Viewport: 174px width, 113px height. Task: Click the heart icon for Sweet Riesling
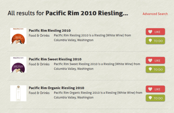pyautogui.click(x=150, y=60)
